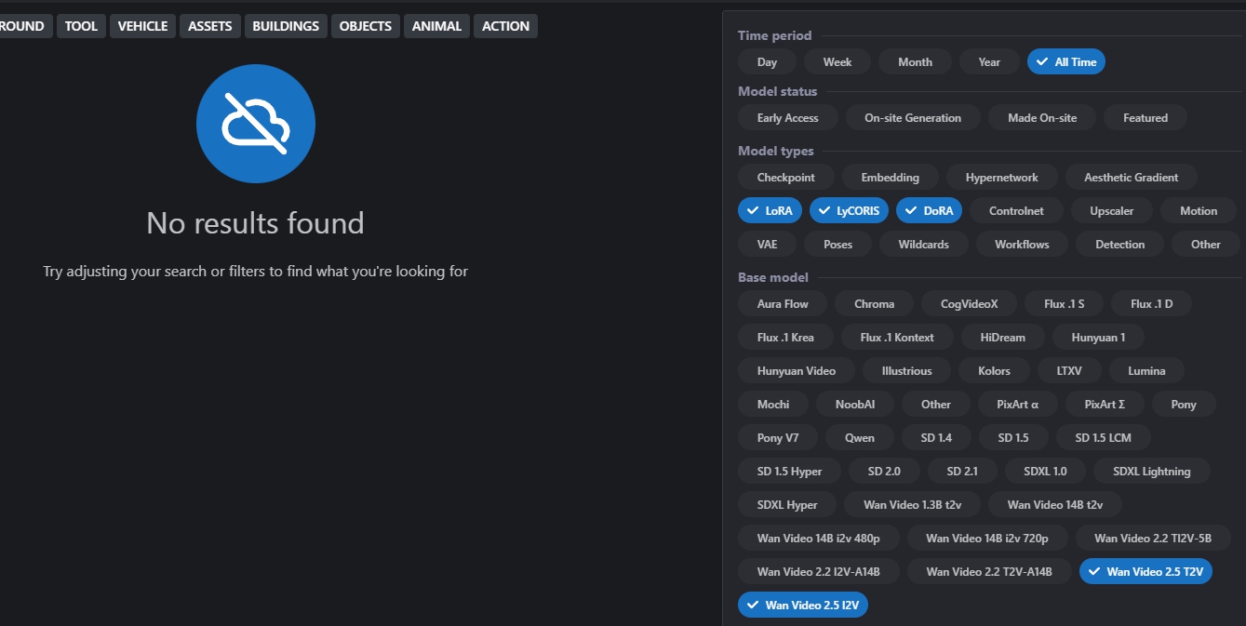1246x626 pixels.
Task: Filter by Aesthetic Gradient type
Action: (1132, 178)
